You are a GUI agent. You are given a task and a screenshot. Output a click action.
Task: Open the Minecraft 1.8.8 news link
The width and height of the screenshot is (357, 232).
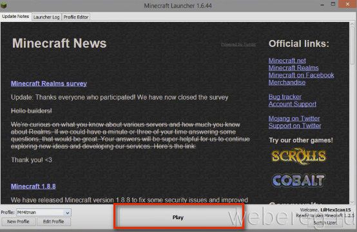[x=34, y=186]
